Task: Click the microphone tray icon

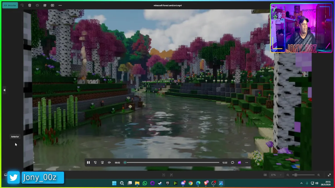Action: click(x=307, y=183)
